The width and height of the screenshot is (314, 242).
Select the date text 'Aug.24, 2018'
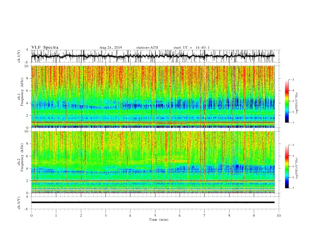111,47
